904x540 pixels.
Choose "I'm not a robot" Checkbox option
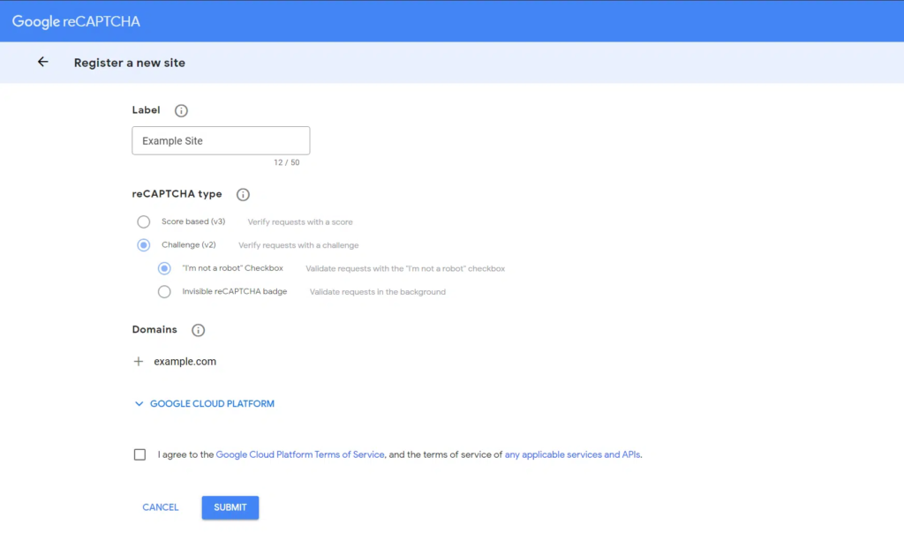point(164,268)
